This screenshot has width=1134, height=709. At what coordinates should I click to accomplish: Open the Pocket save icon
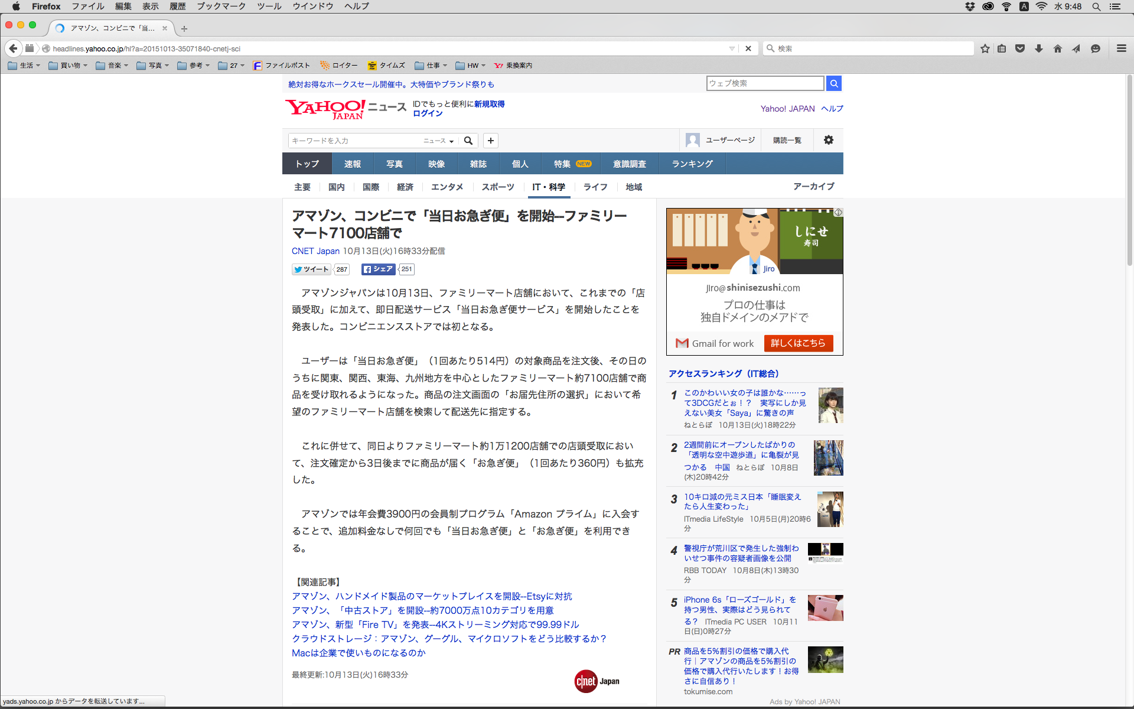pyautogui.click(x=1020, y=48)
